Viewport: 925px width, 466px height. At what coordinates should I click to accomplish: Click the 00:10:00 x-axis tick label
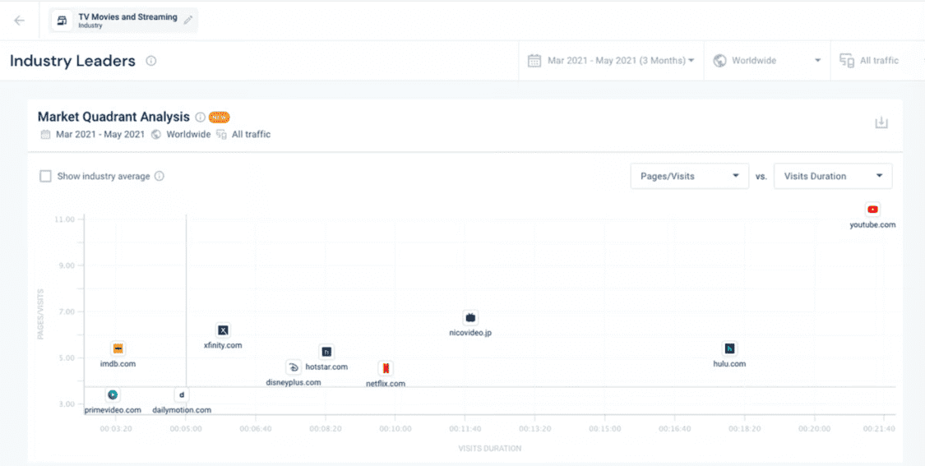pos(395,427)
